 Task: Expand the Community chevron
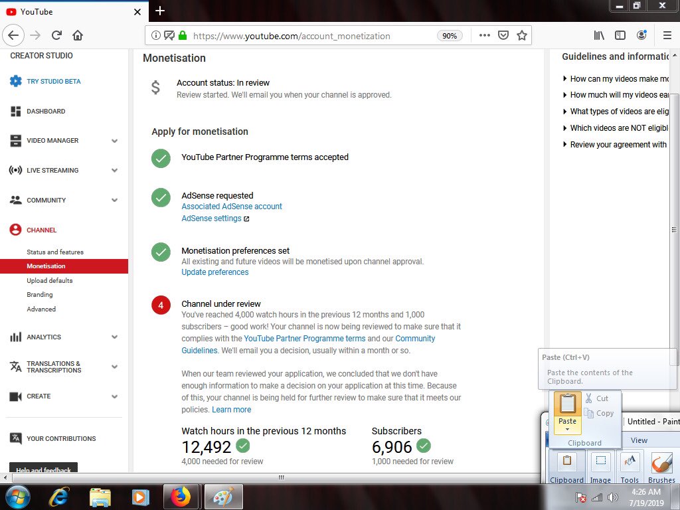[114, 201]
